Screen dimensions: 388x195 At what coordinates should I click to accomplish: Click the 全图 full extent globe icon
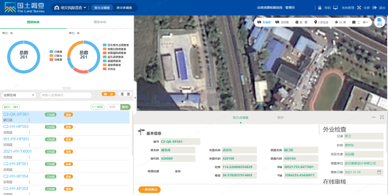(x=297, y=22)
